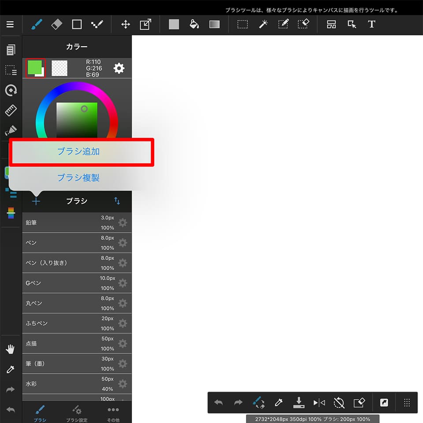This screenshot has height=423, width=423.
Task: Select the Brush tool in top toolbar
Action: coord(37,25)
